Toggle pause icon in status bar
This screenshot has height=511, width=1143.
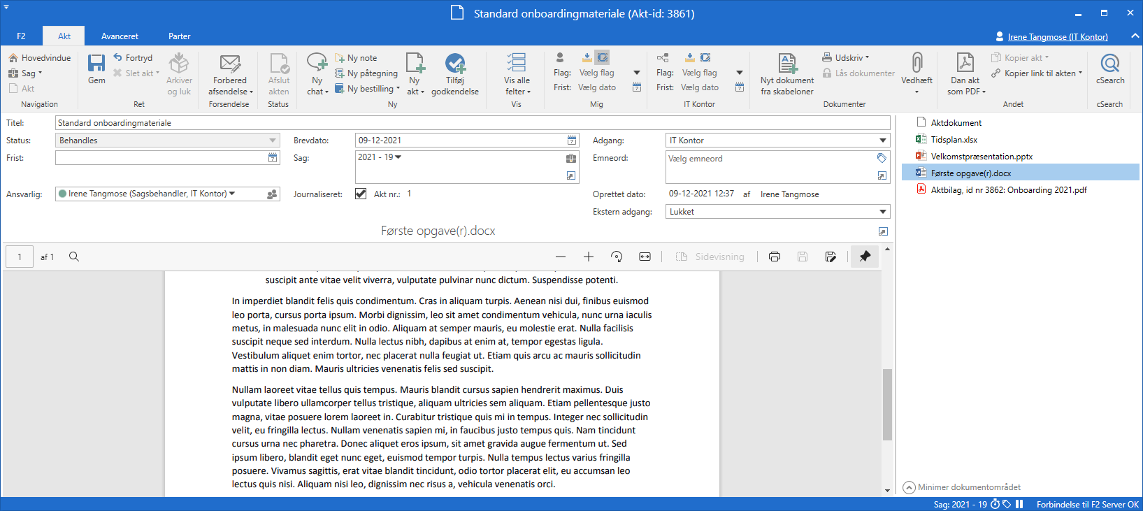point(1019,504)
